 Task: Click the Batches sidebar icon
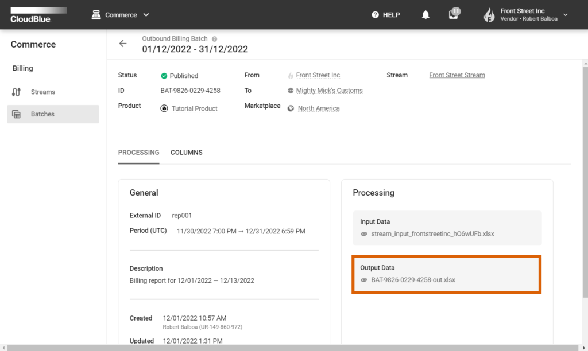16,114
